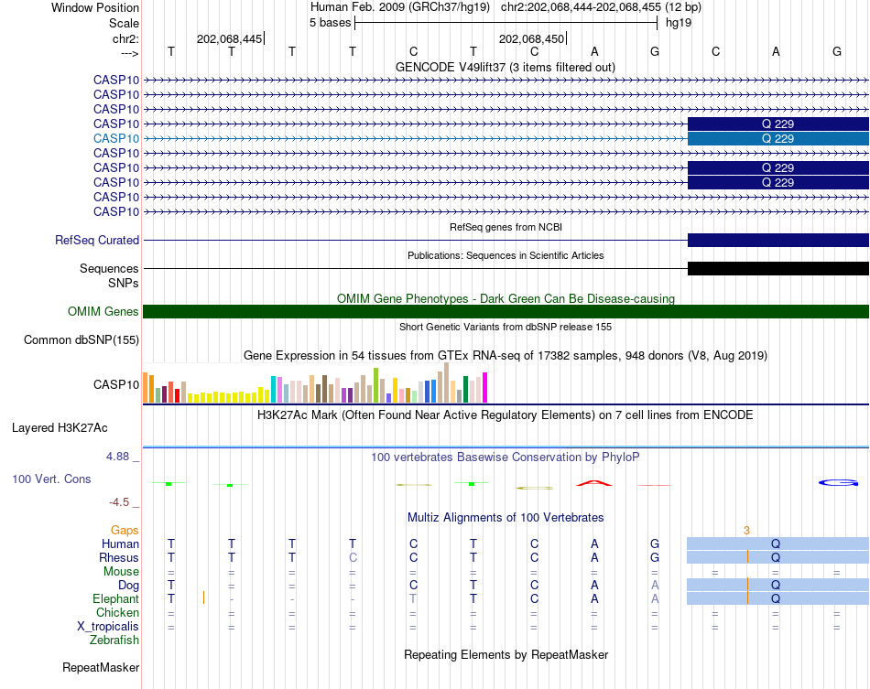Viewport: 870px width, 689px height.
Task: Open the RepeatMasker track label
Action: [x=101, y=667]
